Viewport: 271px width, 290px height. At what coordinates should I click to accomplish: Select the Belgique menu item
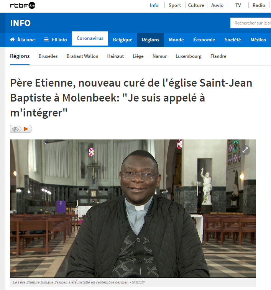click(123, 40)
